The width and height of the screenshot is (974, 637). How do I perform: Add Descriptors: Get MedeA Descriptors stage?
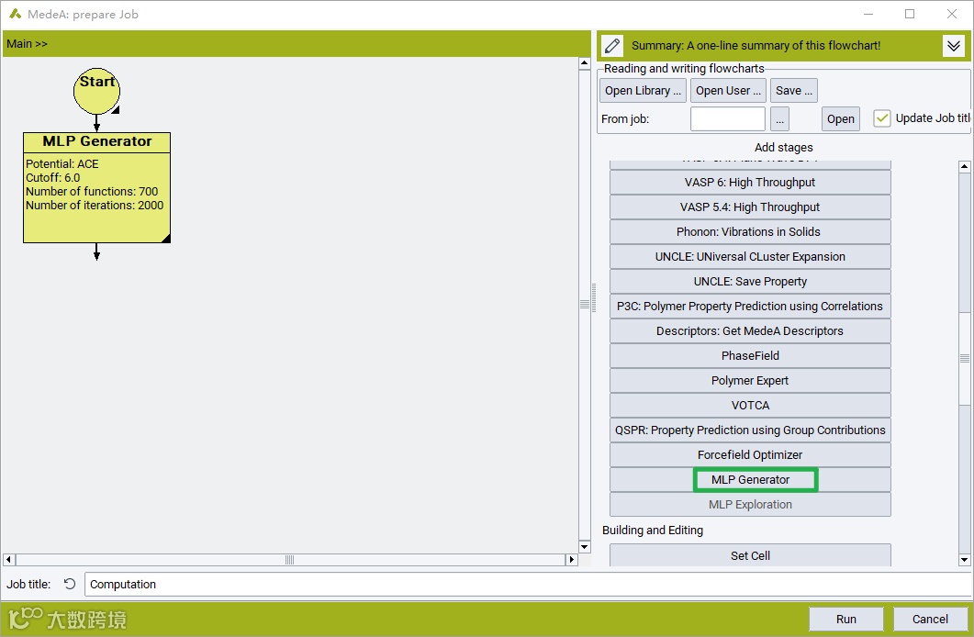(750, 331)
